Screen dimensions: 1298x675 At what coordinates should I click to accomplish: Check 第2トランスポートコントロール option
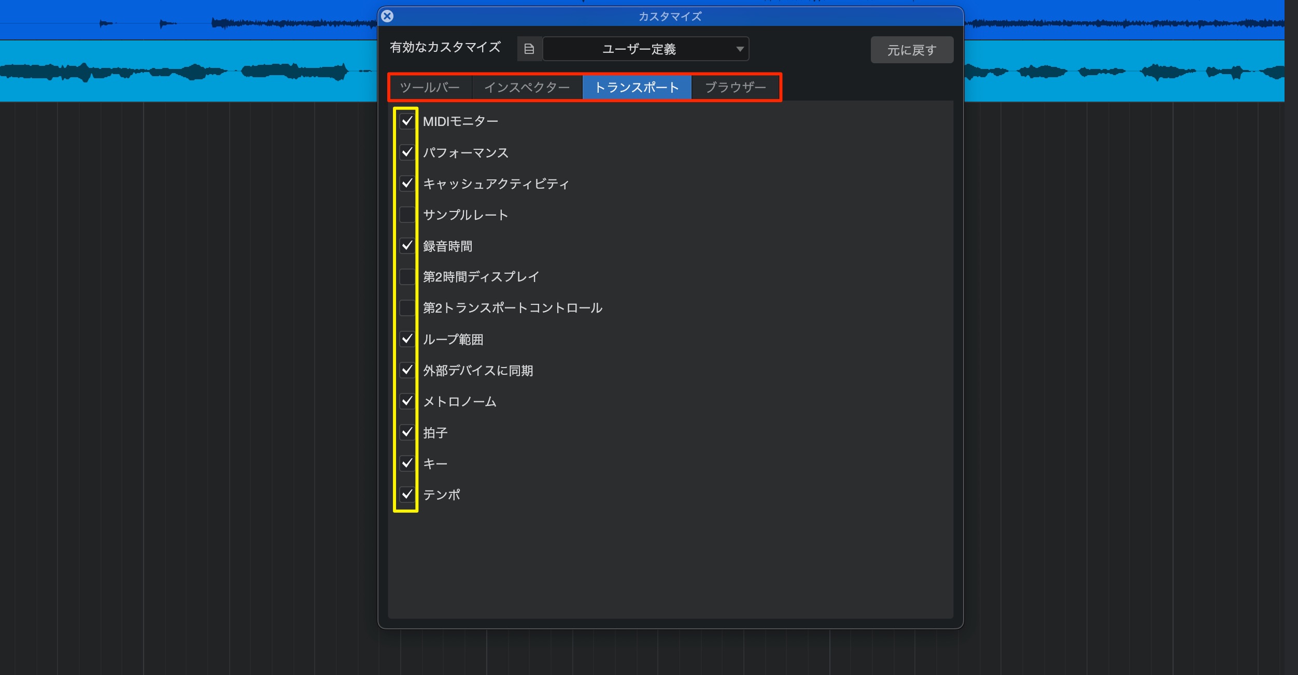click(x=407, y=308)
